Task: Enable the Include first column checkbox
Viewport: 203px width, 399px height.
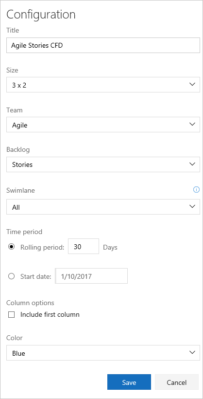Action: (x=12, y=315)
